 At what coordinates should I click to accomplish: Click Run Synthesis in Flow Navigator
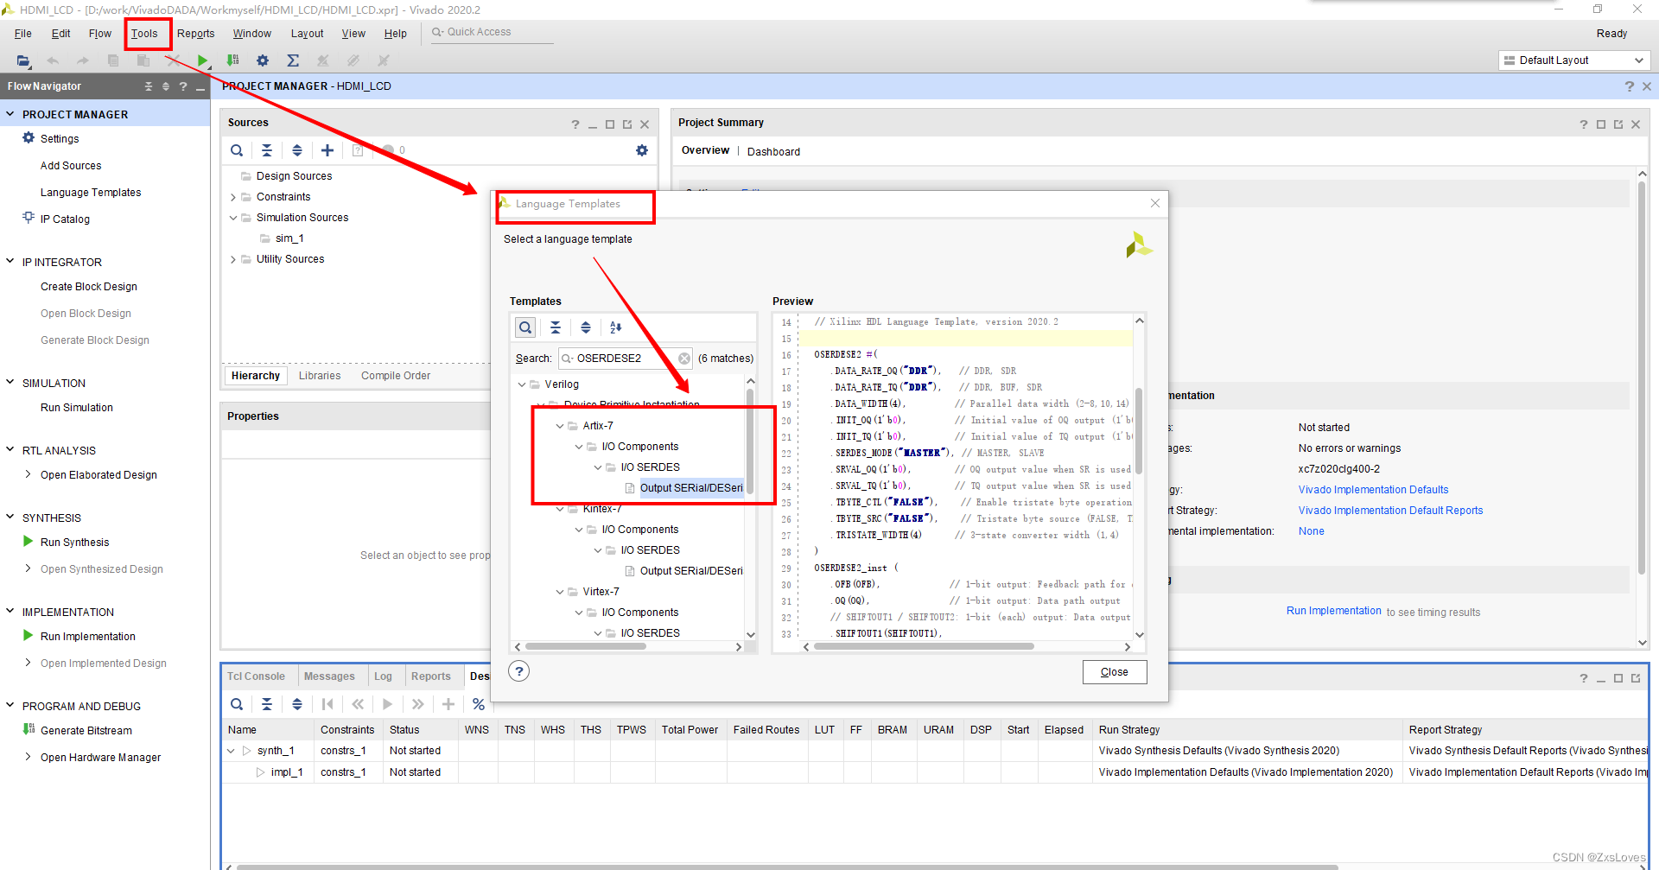[x=75, y=543]
